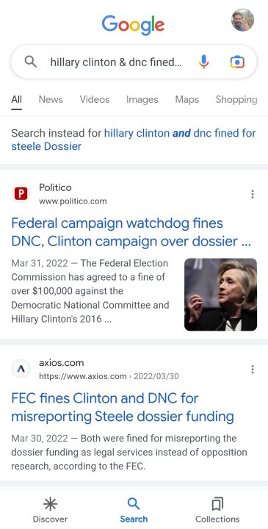Click the Axios site favicon
Image resolution: width=268 pixels, height=529 pixels.
(21, 369)
